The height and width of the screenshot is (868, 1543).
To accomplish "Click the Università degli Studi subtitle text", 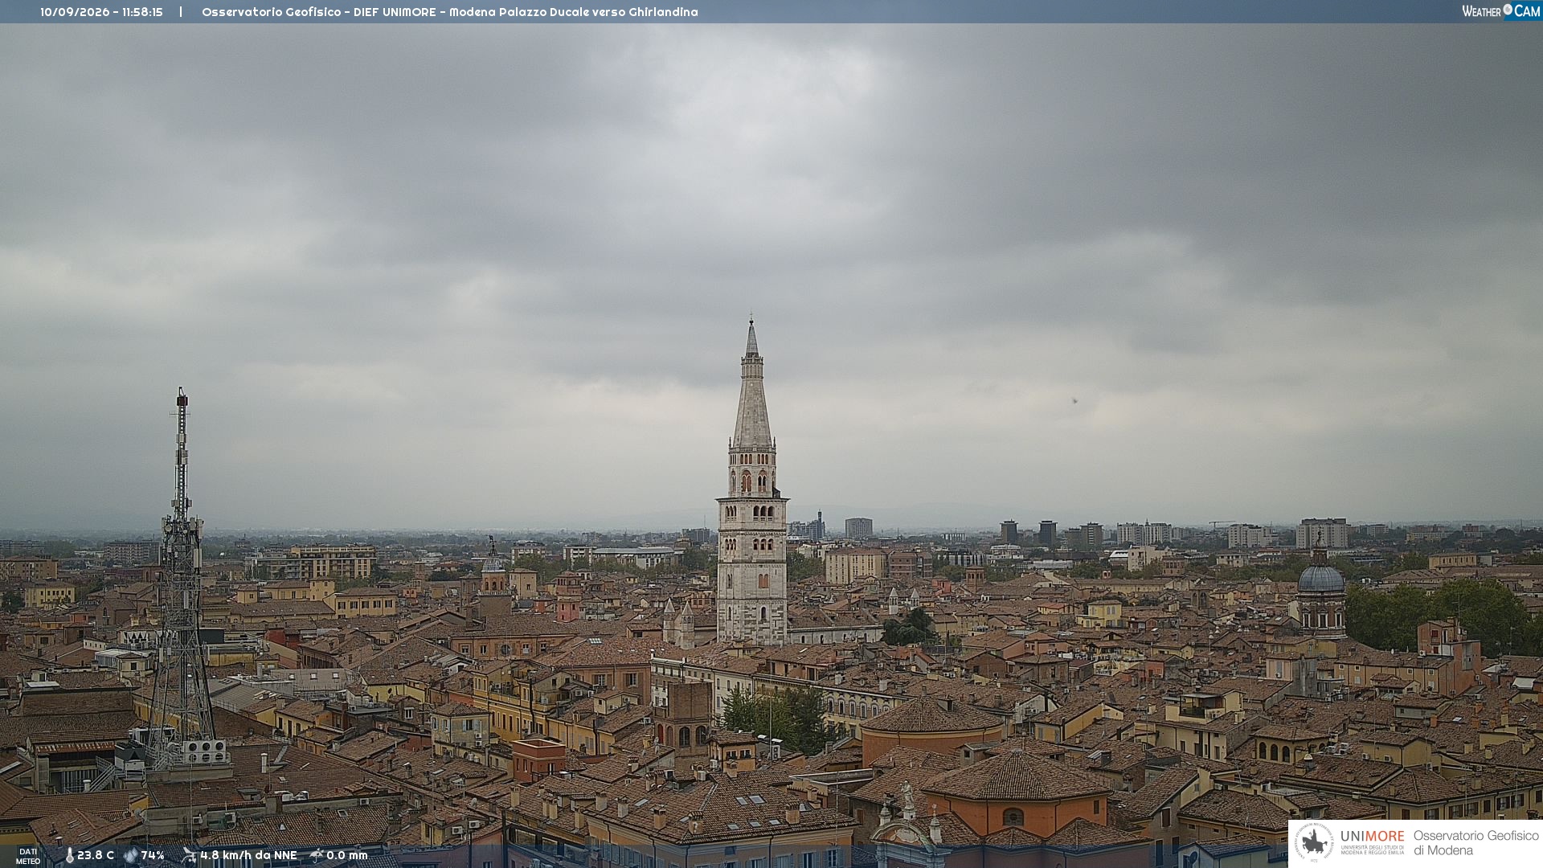I will [1372, 850].
